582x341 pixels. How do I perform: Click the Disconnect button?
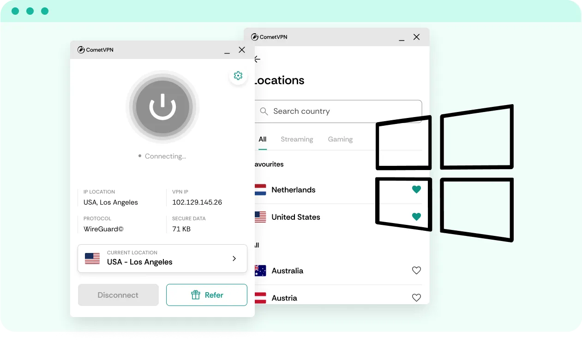click(118, 295)
